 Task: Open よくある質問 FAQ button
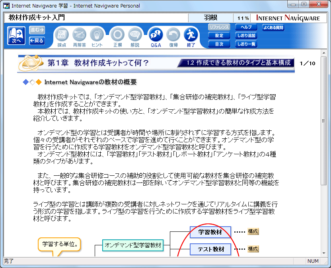[x=273, y=27]
